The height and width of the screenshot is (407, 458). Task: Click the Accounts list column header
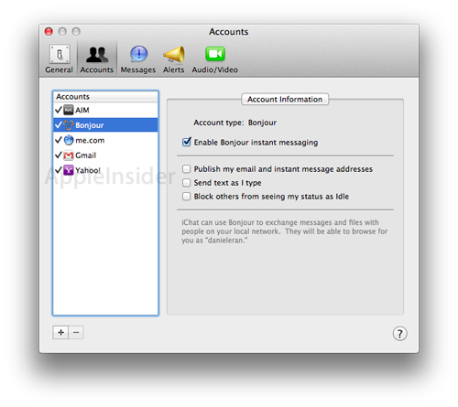[x=105, y=97]
